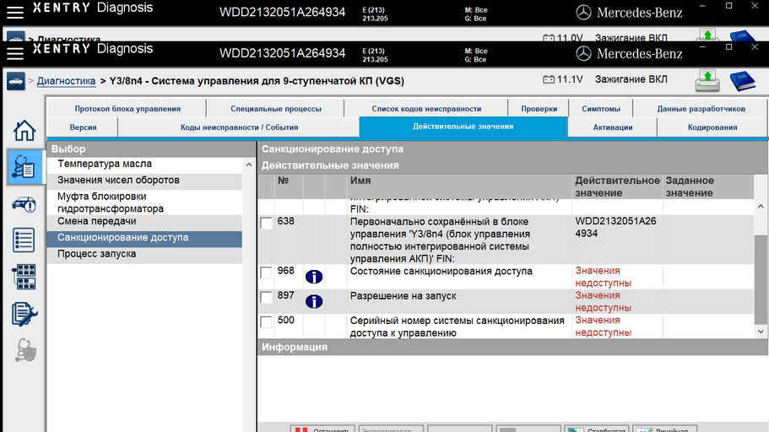Click the values table vertical scrollbar thumb
Viewport: 769px width, 432px height.
[761, 279]
